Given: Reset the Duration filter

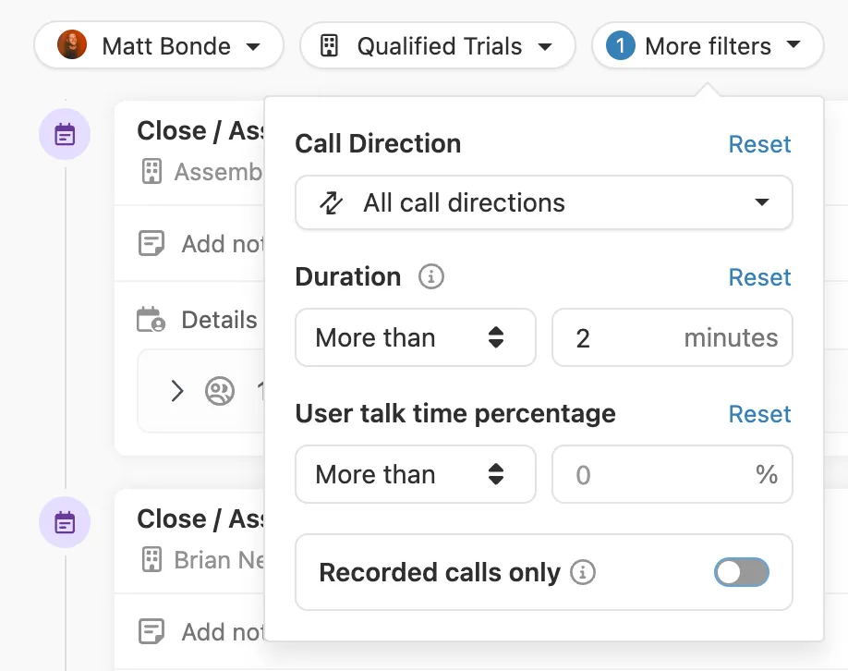Looking at the screenshot, I should (759, 277).
